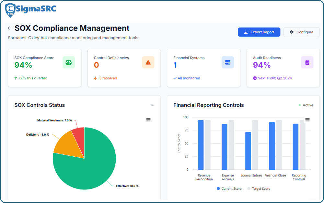324x203 pixels.
Task: Click the purple clock next audit icon
Action: [x=255, y=78]
